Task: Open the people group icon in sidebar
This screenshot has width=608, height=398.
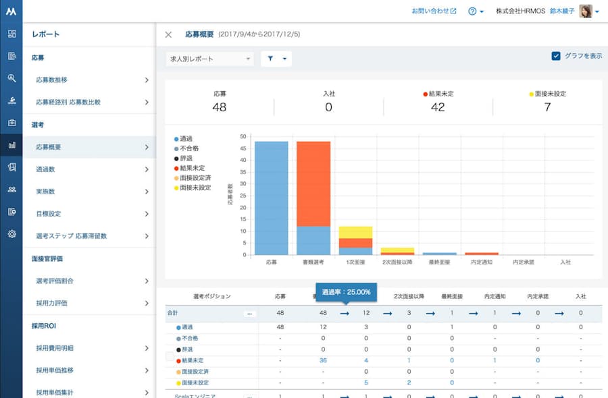Action: tap(11, 190)
